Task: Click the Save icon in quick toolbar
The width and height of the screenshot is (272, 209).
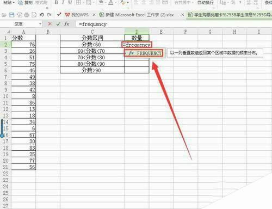Action: coord(11,15)
